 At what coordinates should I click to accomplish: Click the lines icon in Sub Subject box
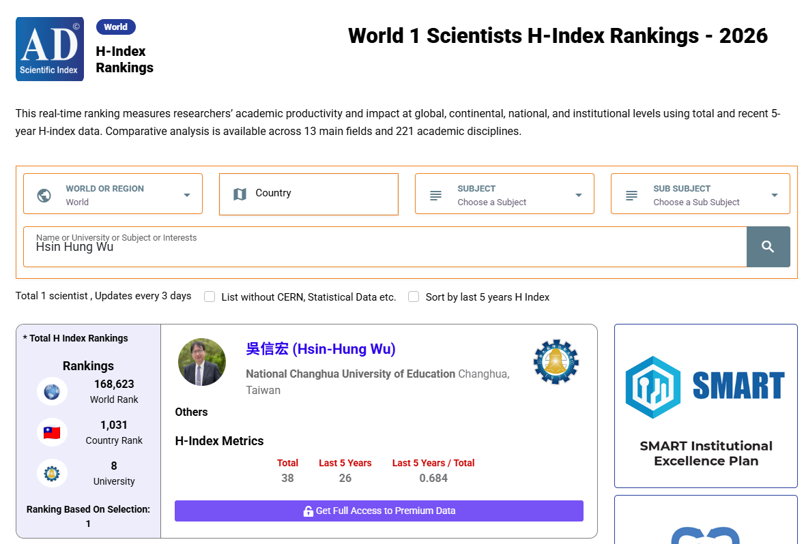pyautogui.click(x=632, y=195)
